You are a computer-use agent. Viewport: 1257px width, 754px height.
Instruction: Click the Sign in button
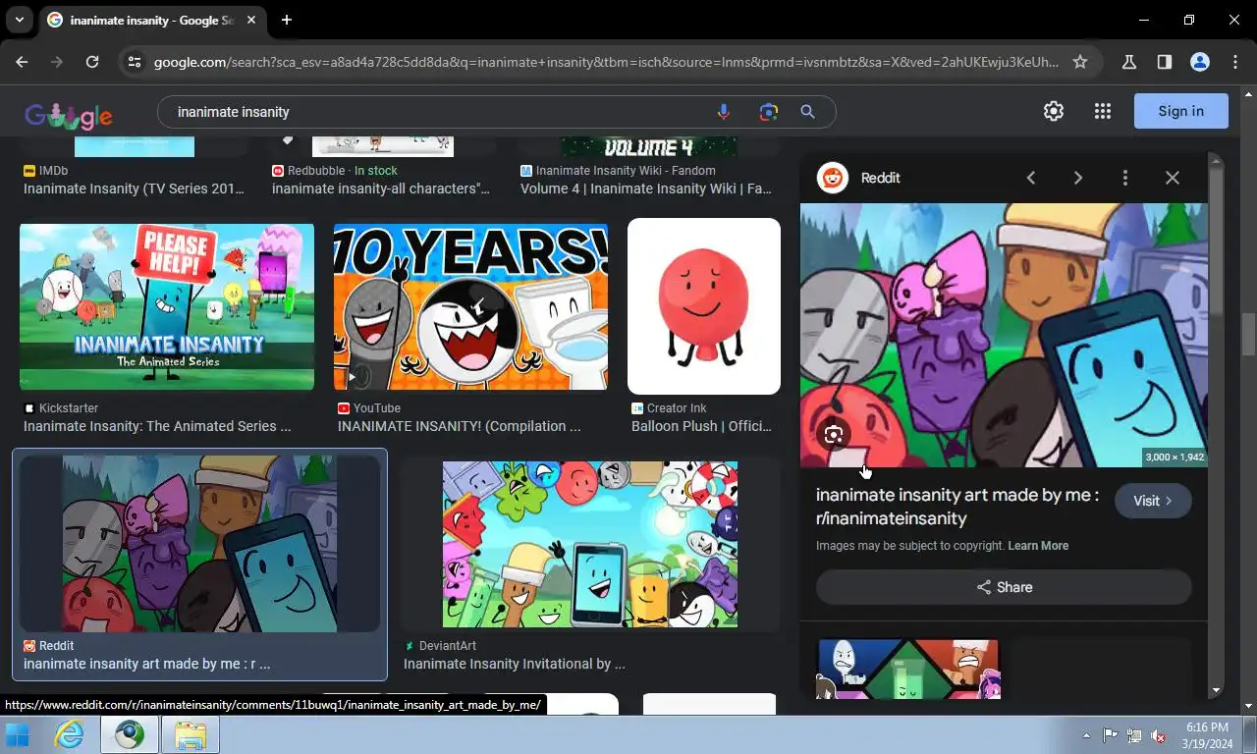click(1180, 111)
